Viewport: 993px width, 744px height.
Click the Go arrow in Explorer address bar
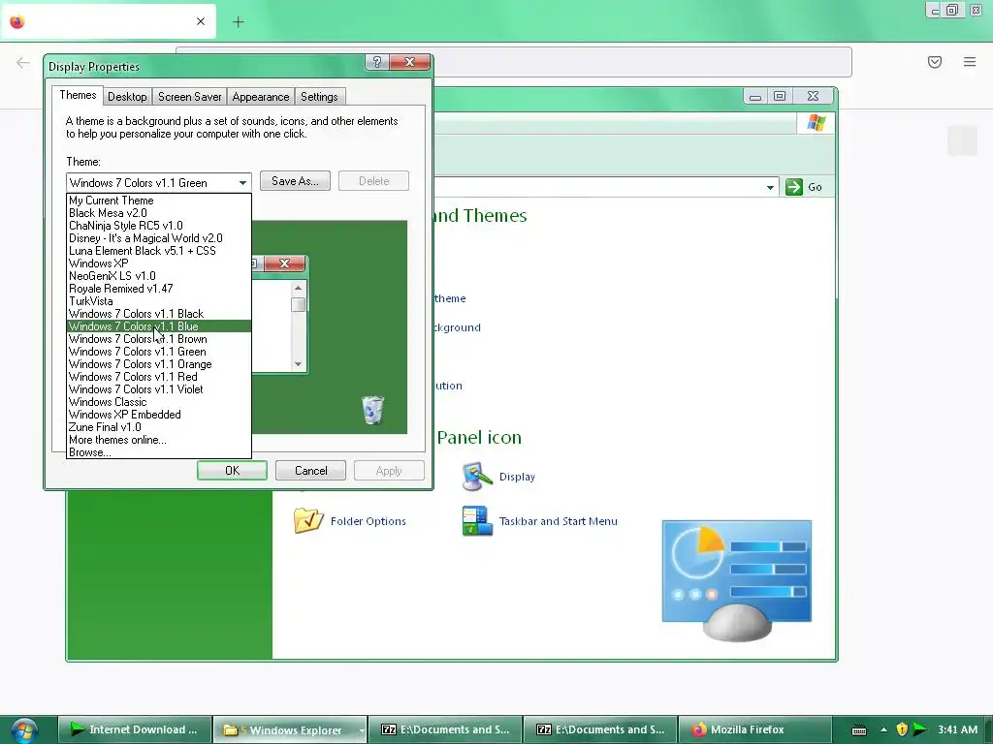[x=794, y=187]
